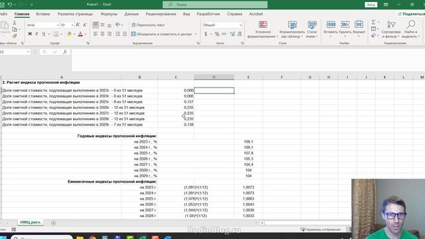Open 'Сортировка и фильтр' dropdown
The image size is (425, 239).
point(391,29)
